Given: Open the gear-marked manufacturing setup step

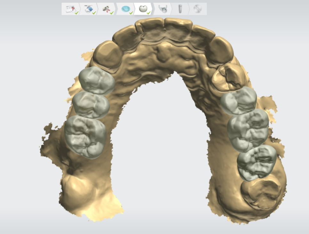Looking at the screenshot, I should [x=163, y=9].
